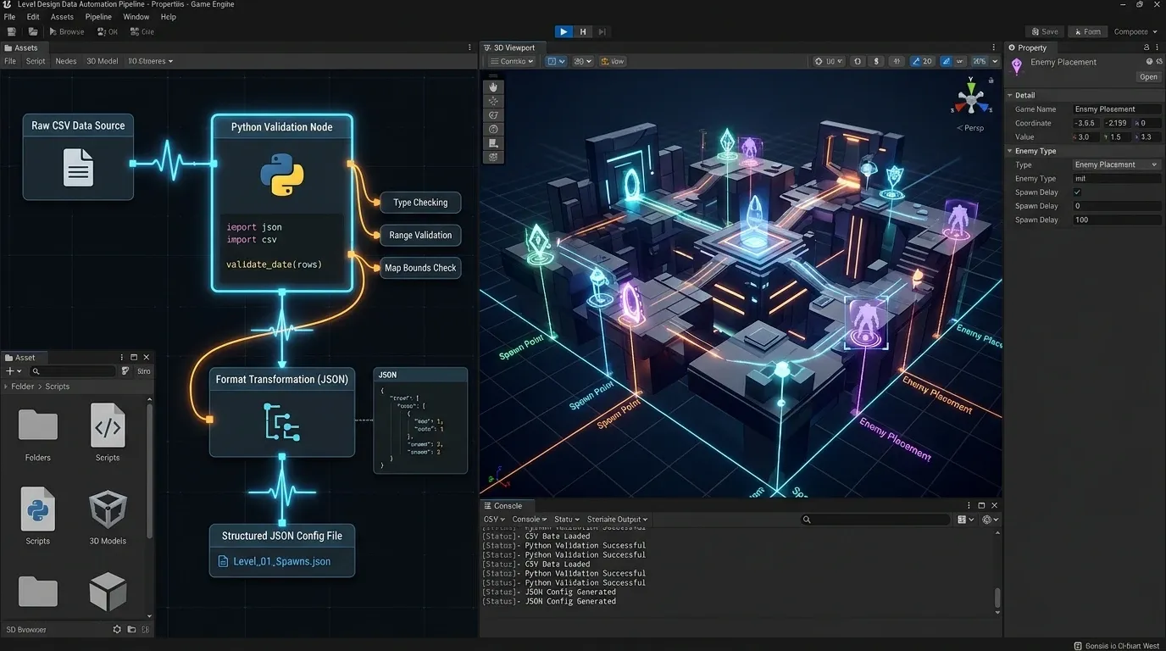Open the Level_01_Spawns.json file link
The image size is (1166, 651).
(x=275, y=561)
